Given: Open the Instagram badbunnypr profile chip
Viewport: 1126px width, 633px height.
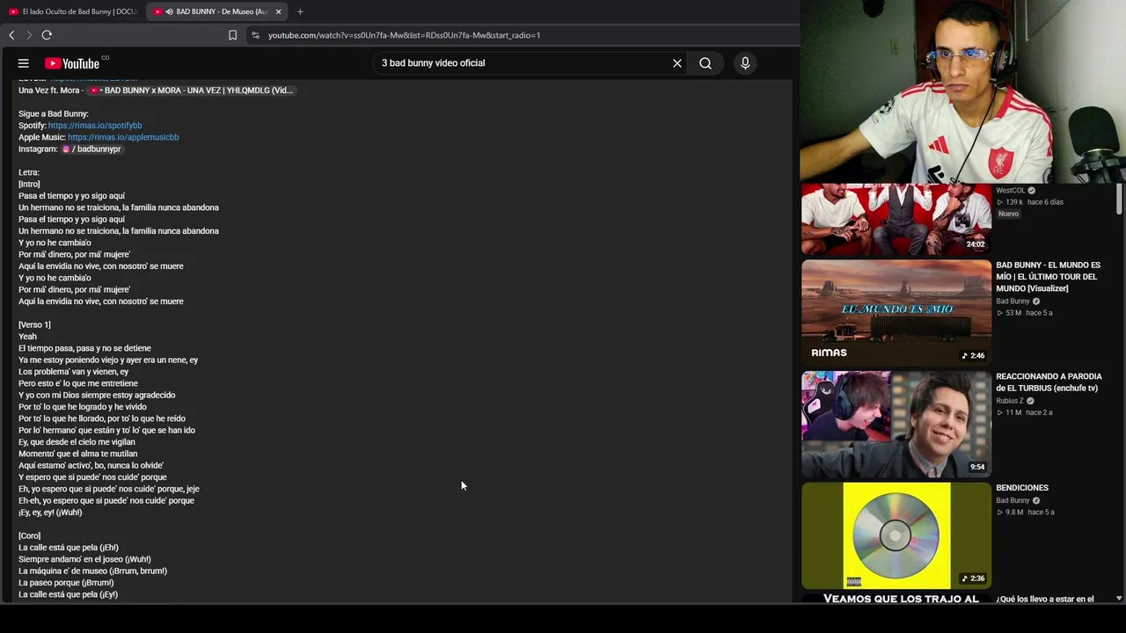Looking at the screenshot, I should pyautogui.click(x=91, y=149).
